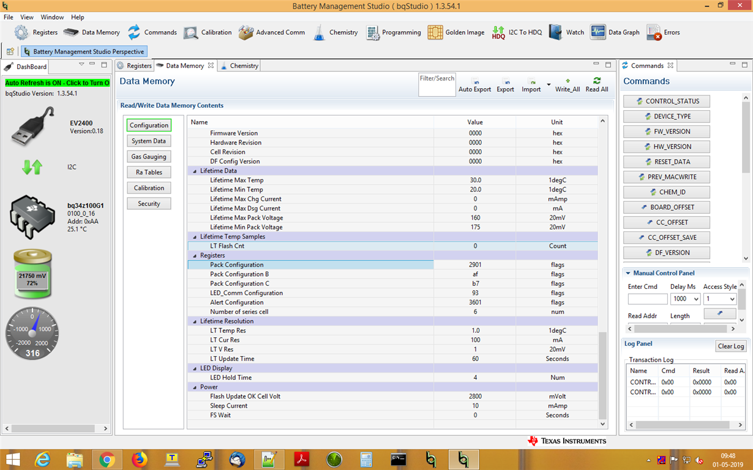Collapse the LED Display group
Screen dimensions: 753x470
coord(195,368)
